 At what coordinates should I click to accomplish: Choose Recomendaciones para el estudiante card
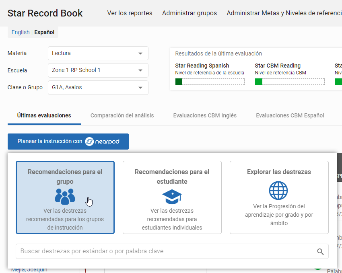click(x=172, y=197)
